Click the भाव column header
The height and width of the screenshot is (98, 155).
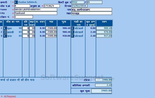click(51, 23)
